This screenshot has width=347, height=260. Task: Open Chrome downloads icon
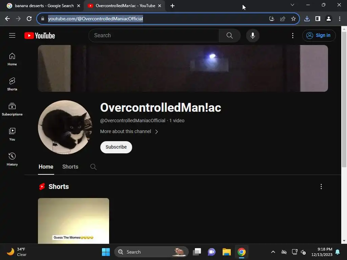pyautogui.click(x=307, y=19)
